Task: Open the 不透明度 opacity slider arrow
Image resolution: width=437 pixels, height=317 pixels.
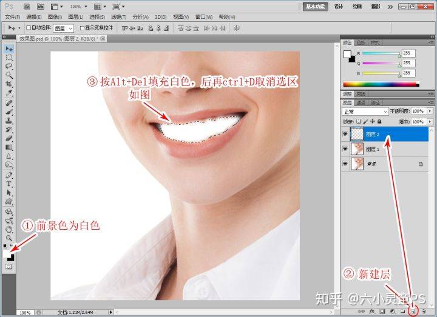Action: coord(430,111)
